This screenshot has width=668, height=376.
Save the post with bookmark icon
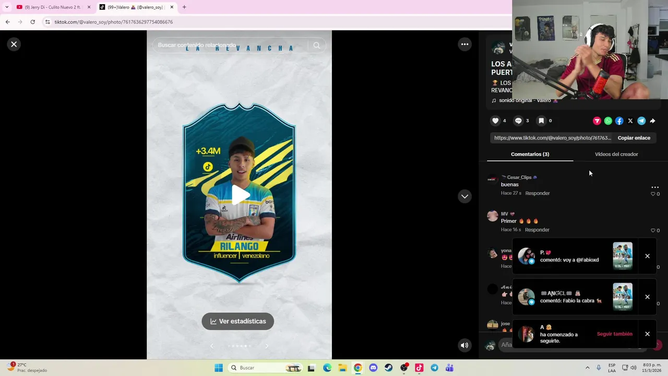click(541, 121)
